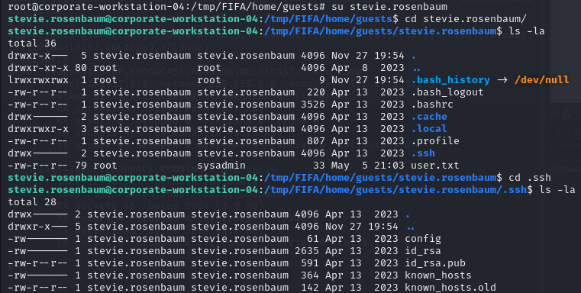Click the config file in .ssh listing
This screenshot has width=581, height=293.
click(423, 239)
